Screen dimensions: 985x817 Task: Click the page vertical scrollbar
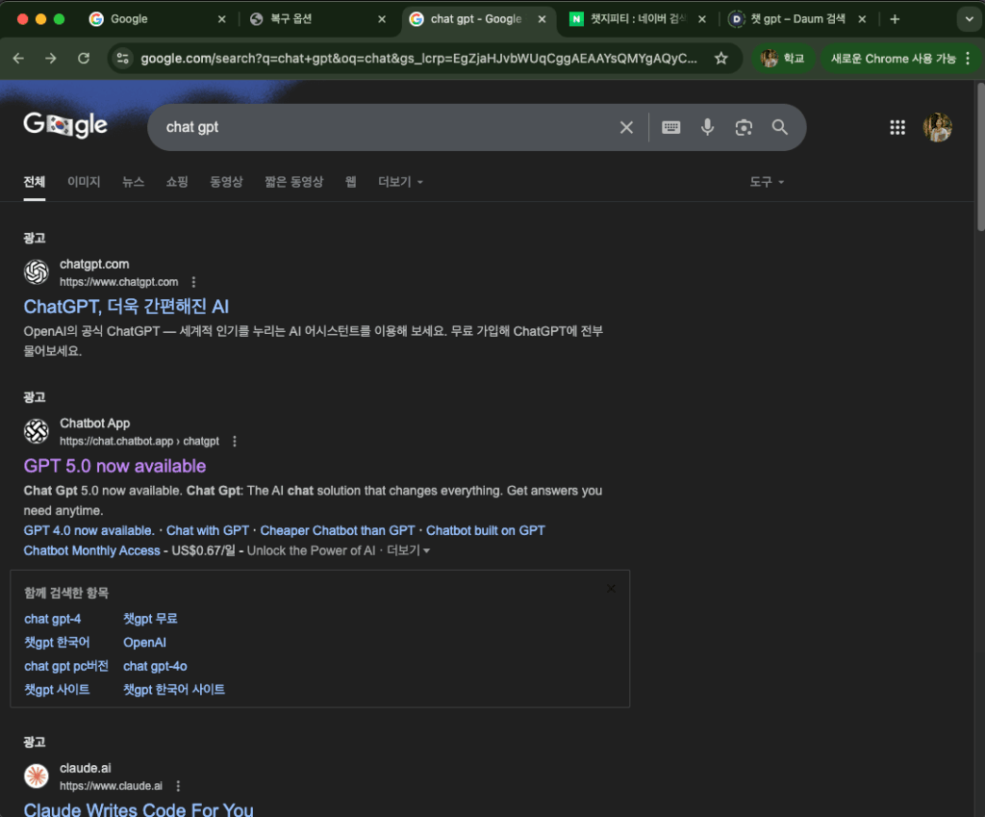coord(980,157)
